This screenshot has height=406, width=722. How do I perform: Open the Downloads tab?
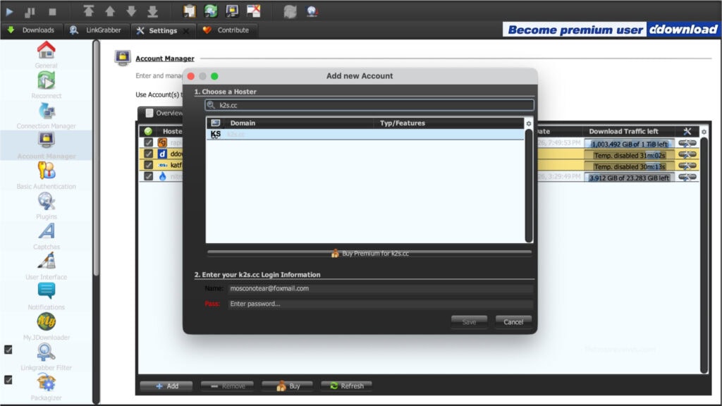[x=31, y=30]
